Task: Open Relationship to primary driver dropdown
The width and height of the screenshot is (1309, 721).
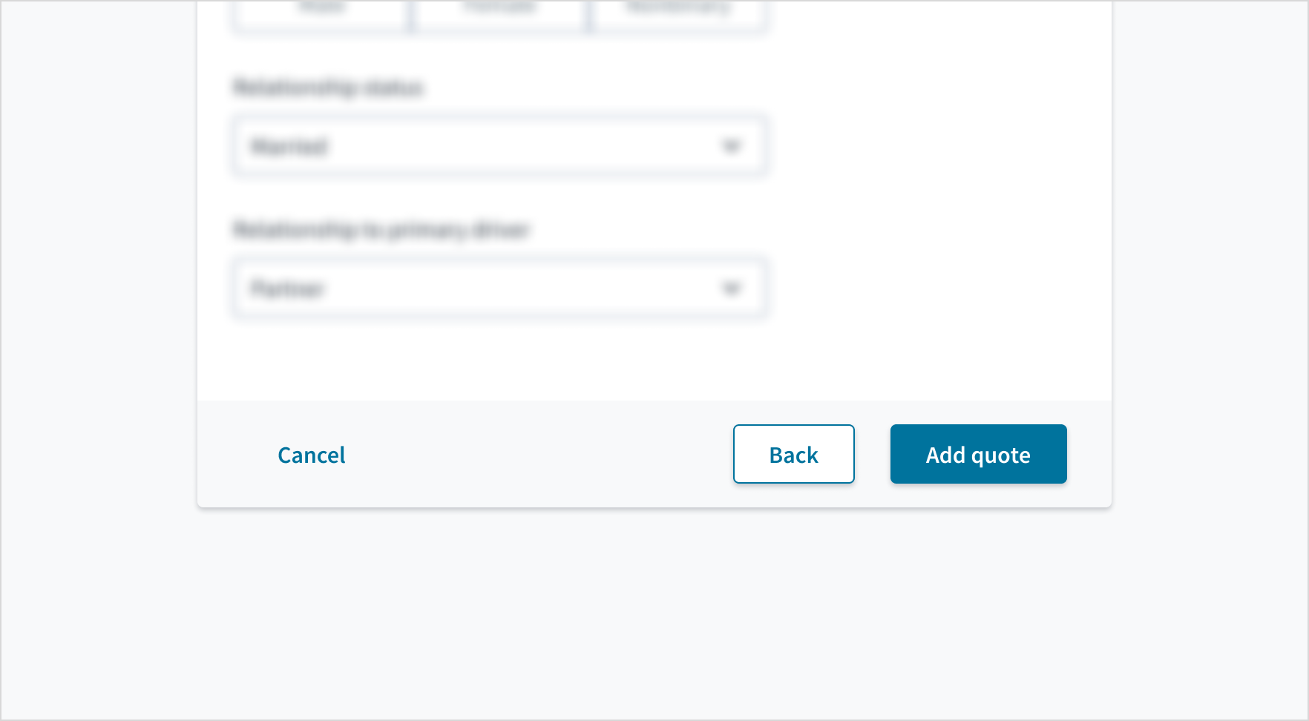Action: (499, 289)
